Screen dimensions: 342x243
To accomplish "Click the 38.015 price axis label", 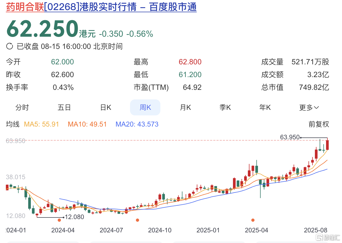I will 15,177.
